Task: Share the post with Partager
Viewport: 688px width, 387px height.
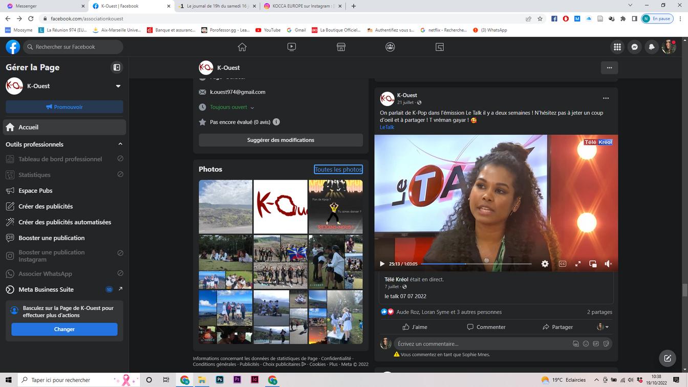Action: tap(557, 327)
